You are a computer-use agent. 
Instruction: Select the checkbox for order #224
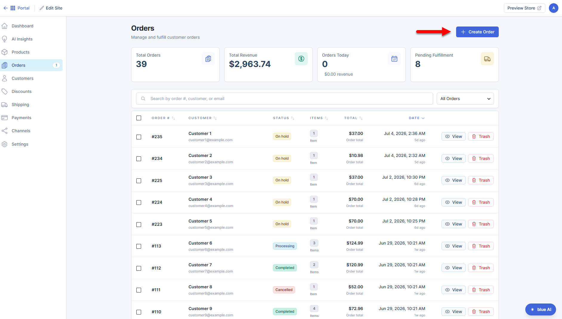pyautogui.click(x=139, y=203)
